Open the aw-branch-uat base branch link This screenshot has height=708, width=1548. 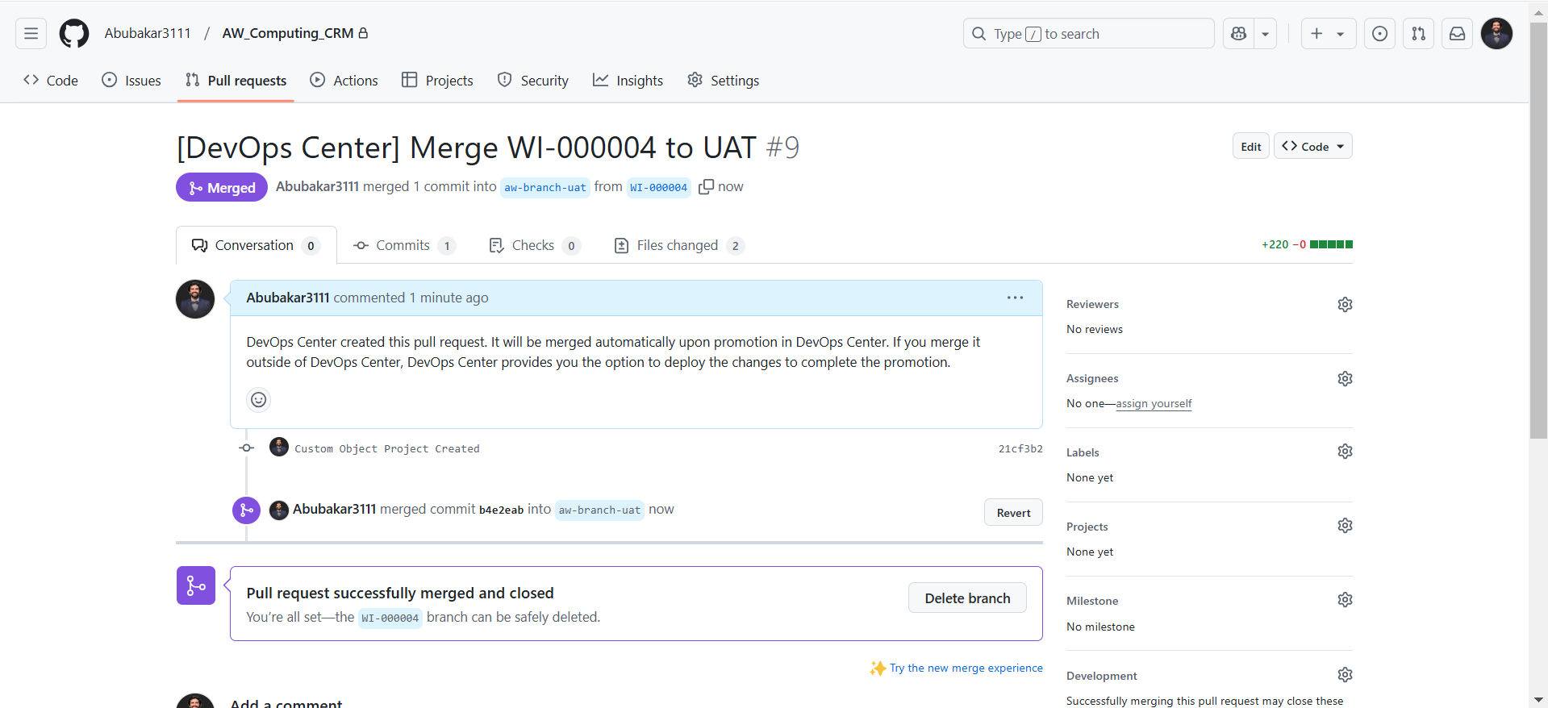tap(545, 187)
